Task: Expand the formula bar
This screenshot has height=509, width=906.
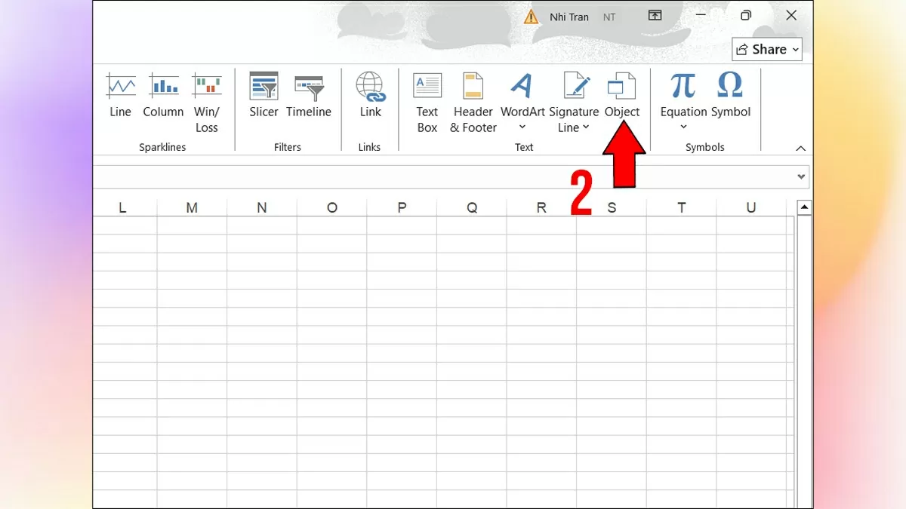Action: click(801, 177)
